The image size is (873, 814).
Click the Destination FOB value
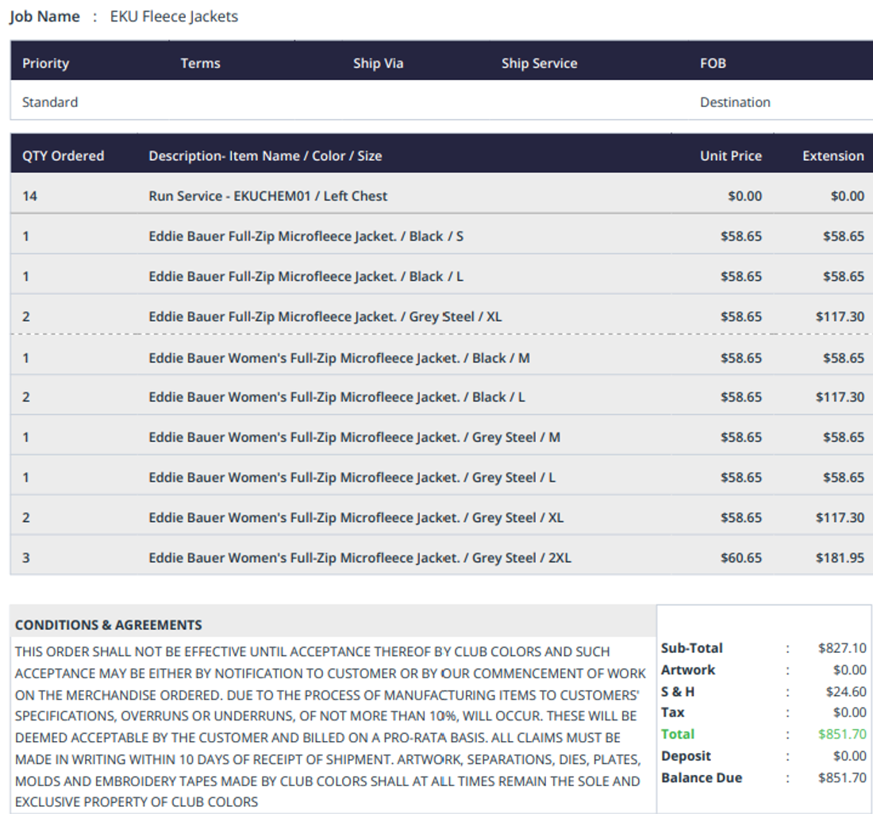735,102
